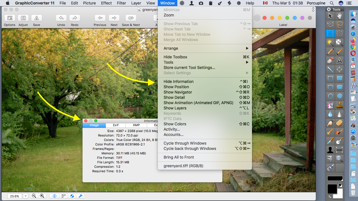
Task: Choose Show Layers menu item
Action: click(x=205, y=108)
